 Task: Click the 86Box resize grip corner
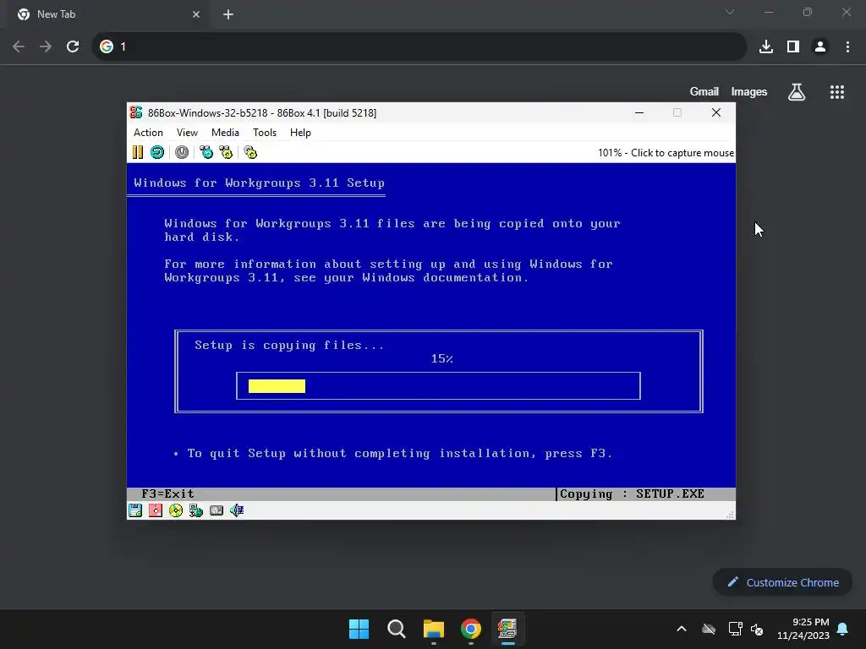pos(730,515)
